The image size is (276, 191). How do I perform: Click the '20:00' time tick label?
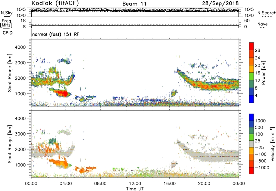pos(204,184)
